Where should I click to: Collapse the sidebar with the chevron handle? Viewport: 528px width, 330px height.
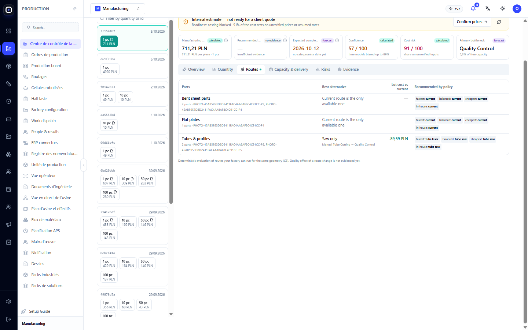click(84, 165)
